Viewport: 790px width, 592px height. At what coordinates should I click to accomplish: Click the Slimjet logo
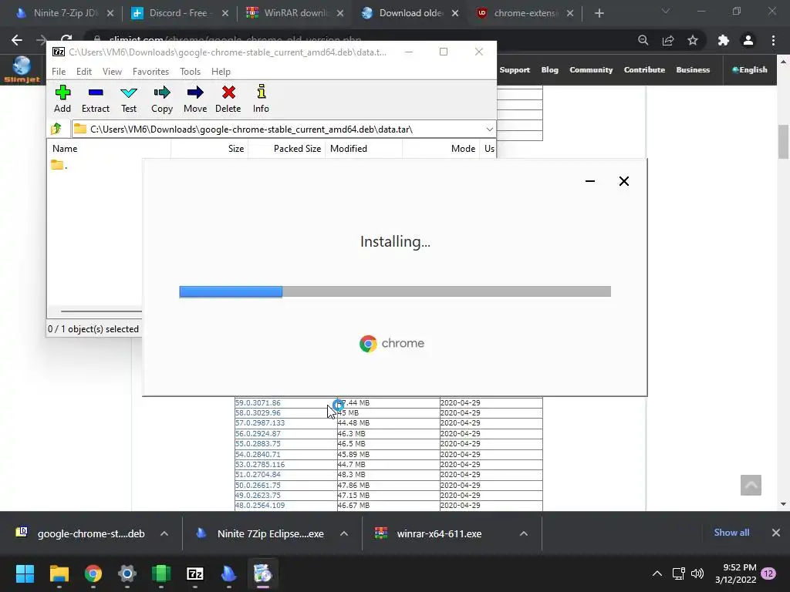[x=22, y=70]
